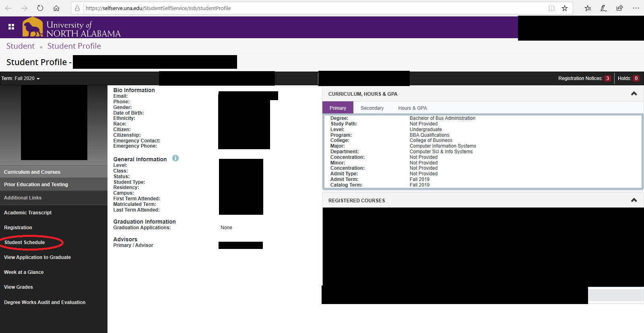The width and height of the screenshot is (644, 333).
Task: Switch to Hours & GPA tab
Action: coord(413,108)
